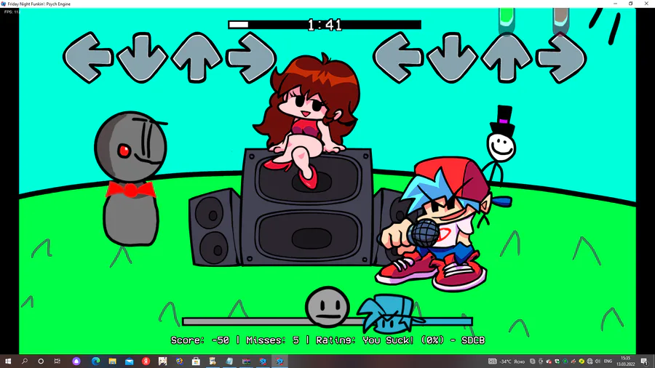This screenshot has width=655, height=368.
Task: Open the notification center icon
Action: tap(645, 361)
